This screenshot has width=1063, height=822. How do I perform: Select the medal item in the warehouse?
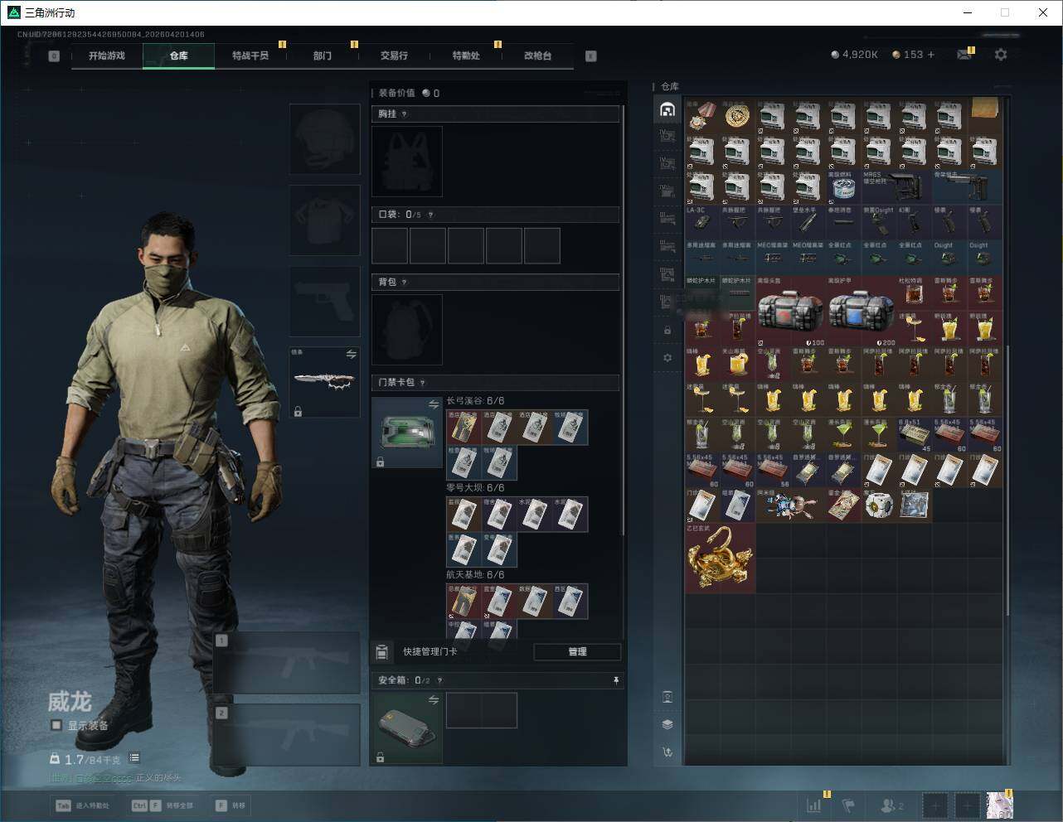702,117
